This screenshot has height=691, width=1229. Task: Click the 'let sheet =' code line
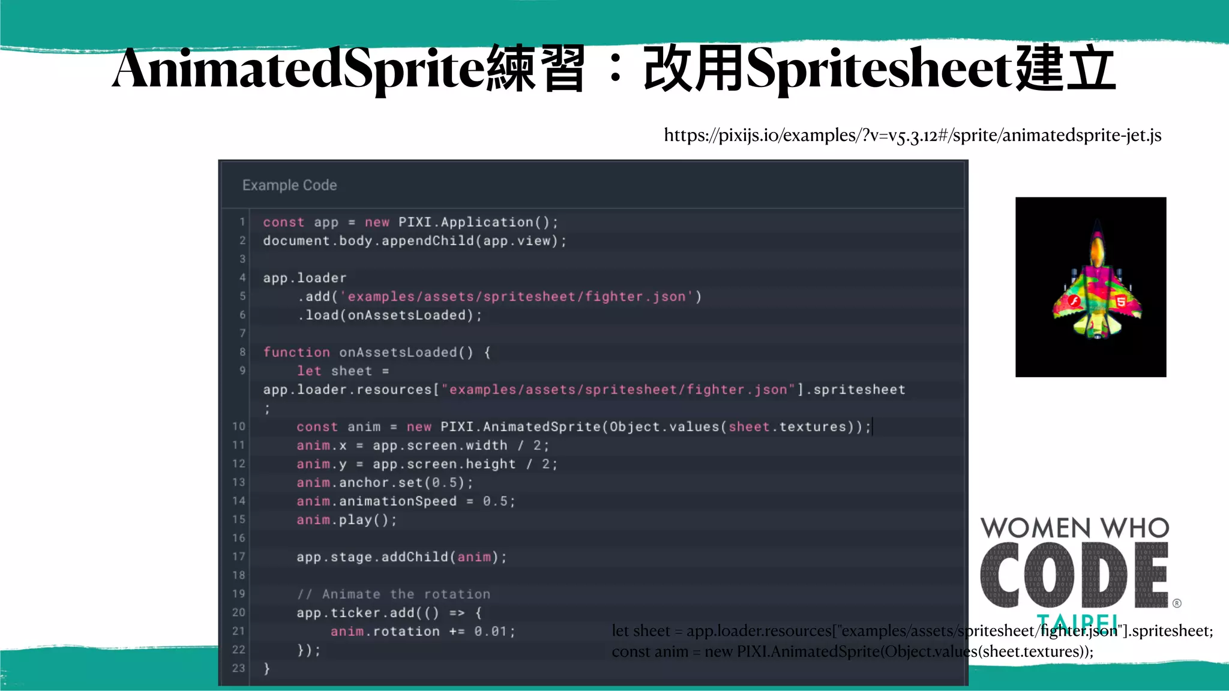click(x=343, y=371)
